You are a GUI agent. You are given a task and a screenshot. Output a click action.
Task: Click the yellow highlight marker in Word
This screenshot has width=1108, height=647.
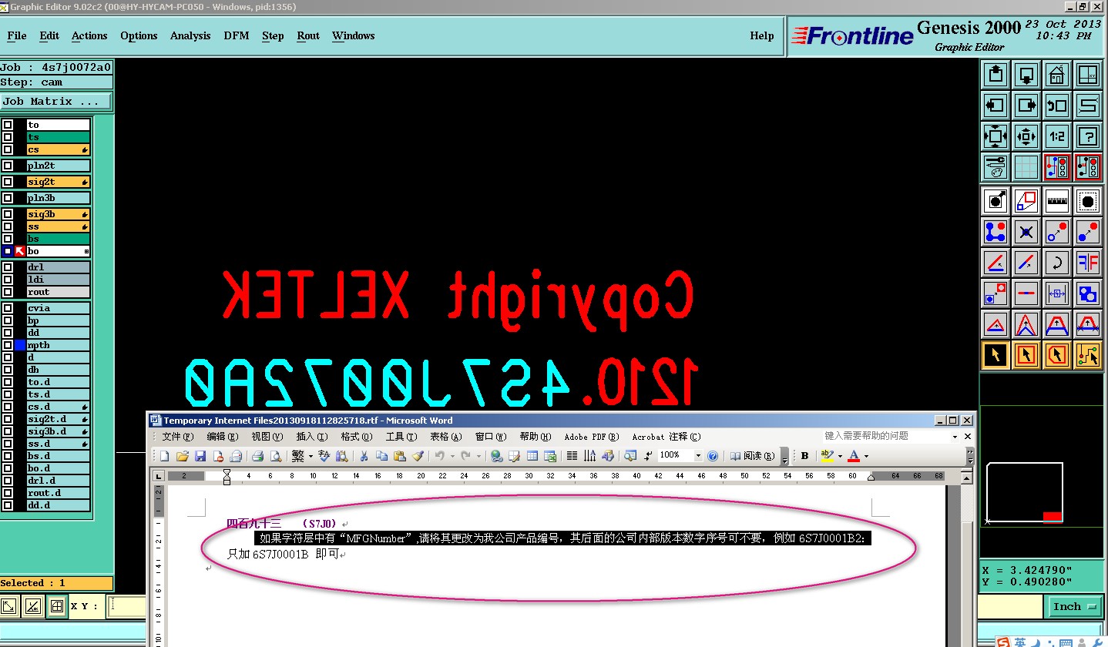pyautogui.click(x=827, y=456)
